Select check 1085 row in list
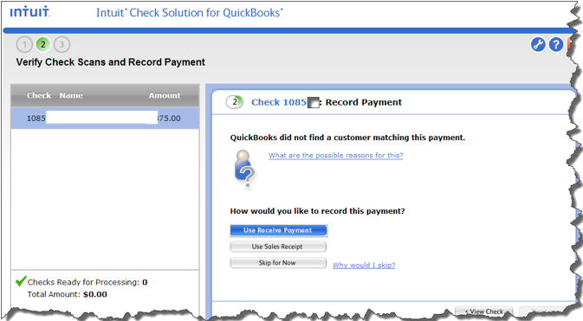The width and height of the screenshot is (583, 321). (105, 119)
